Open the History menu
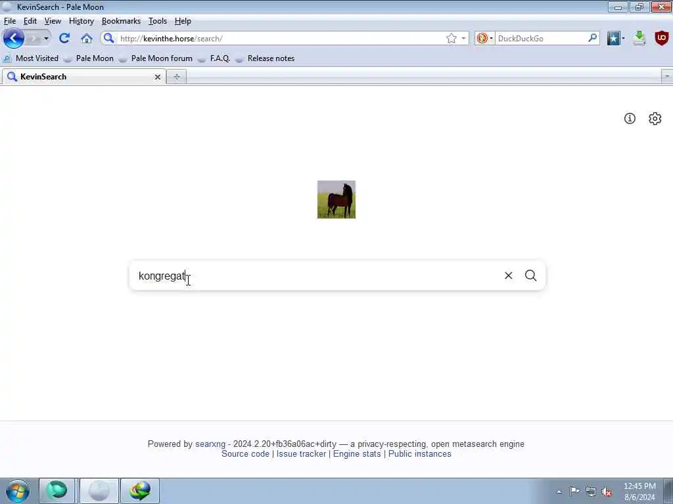This screenshot has width=673, height=504. pyautogui.click(x=81, y=21)
